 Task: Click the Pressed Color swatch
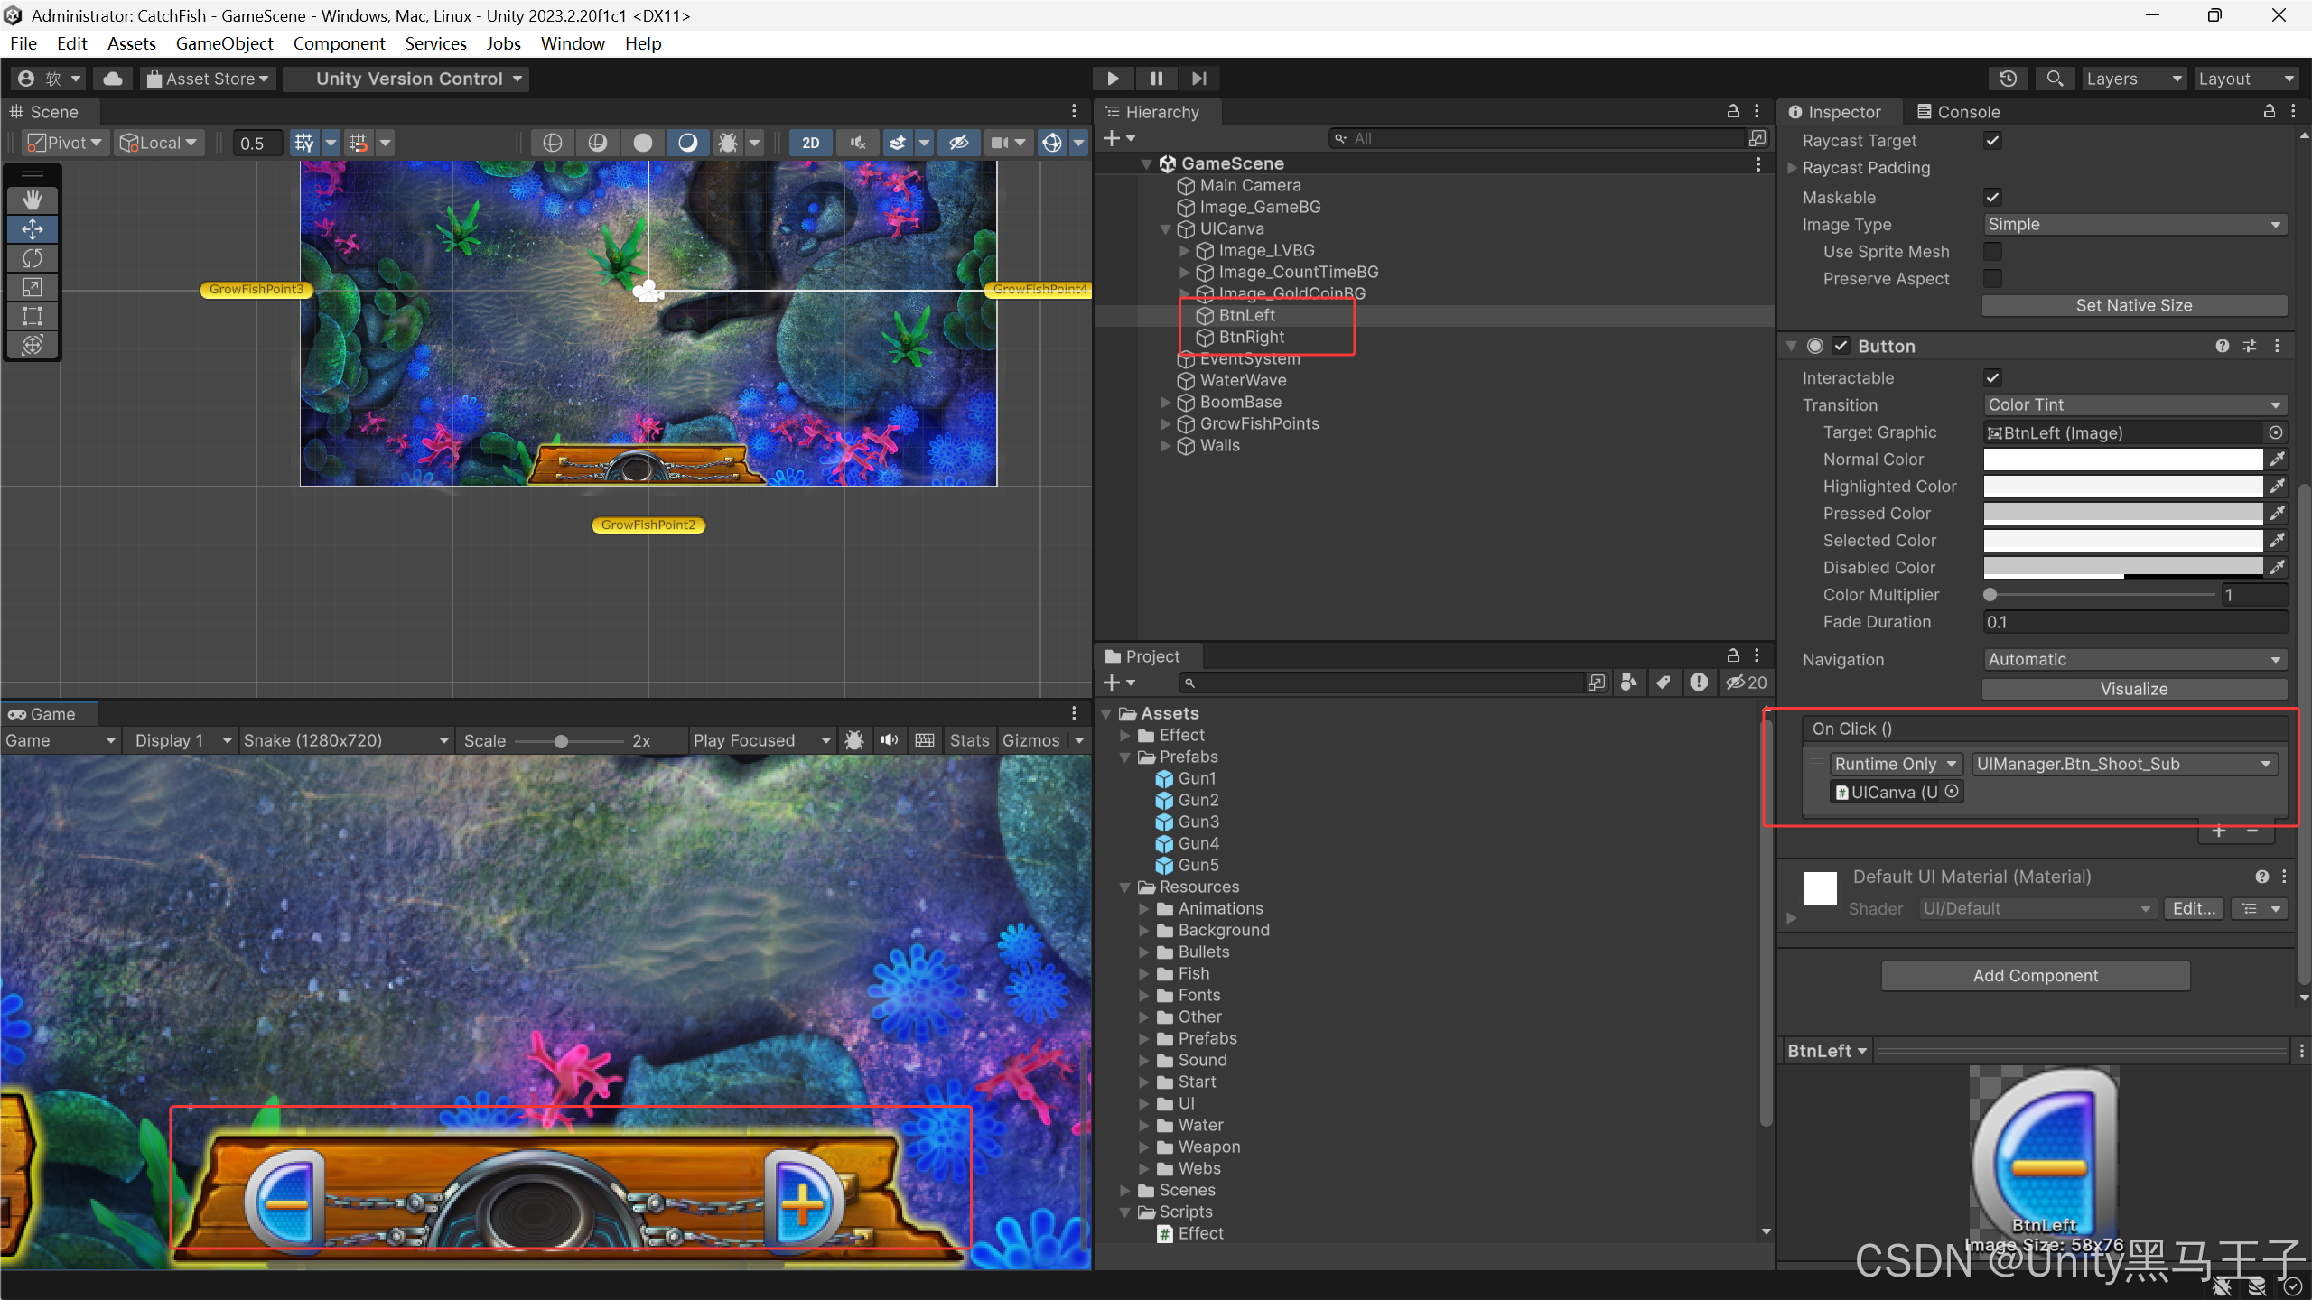tap(2122, 514)
